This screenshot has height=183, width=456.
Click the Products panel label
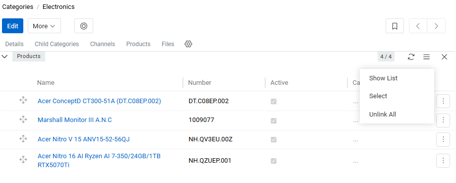(29, 56)
